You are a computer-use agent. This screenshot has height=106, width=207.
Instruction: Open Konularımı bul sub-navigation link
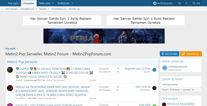[x=27, y=9]
